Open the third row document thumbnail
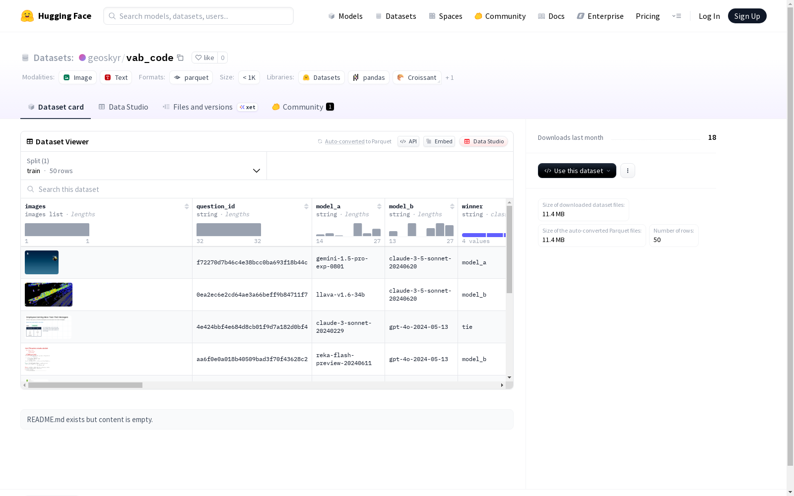The image size is (794, 496). click(48, 327)
